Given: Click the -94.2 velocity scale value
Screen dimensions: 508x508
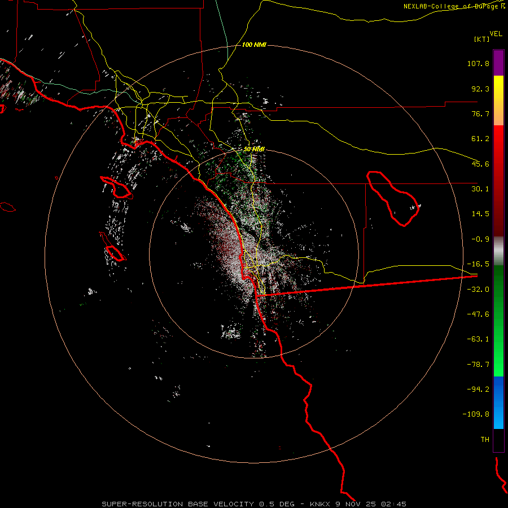Looking at the screenshot, I should coord(478,389).
